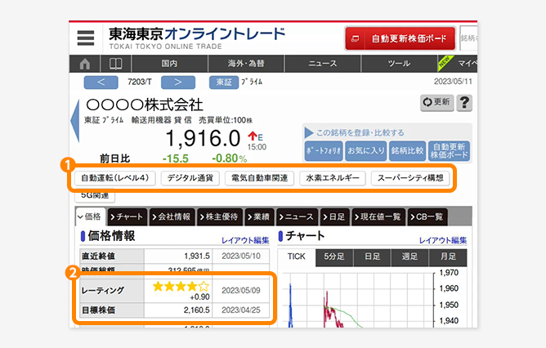Switch to the 現在値一覧 tab
Image resolution: width=546 pixels, height=348 pixels.
(x=378, y=216)
